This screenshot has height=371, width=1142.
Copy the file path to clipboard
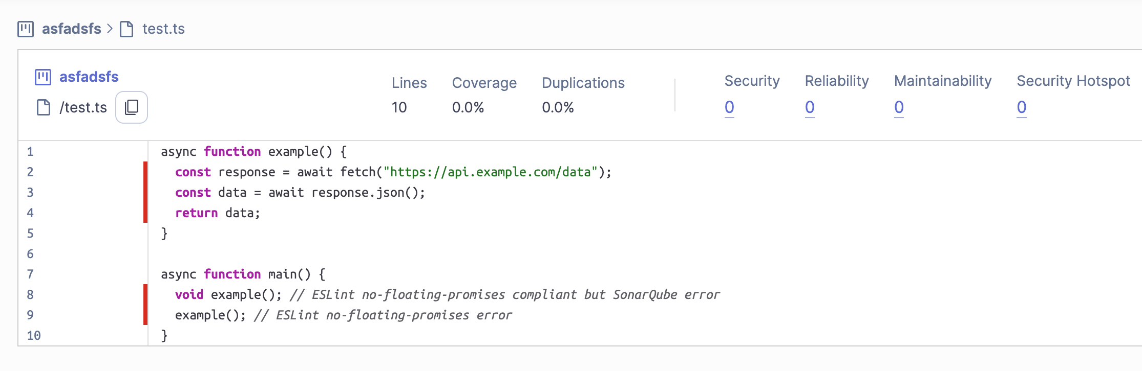pos(132,107)
